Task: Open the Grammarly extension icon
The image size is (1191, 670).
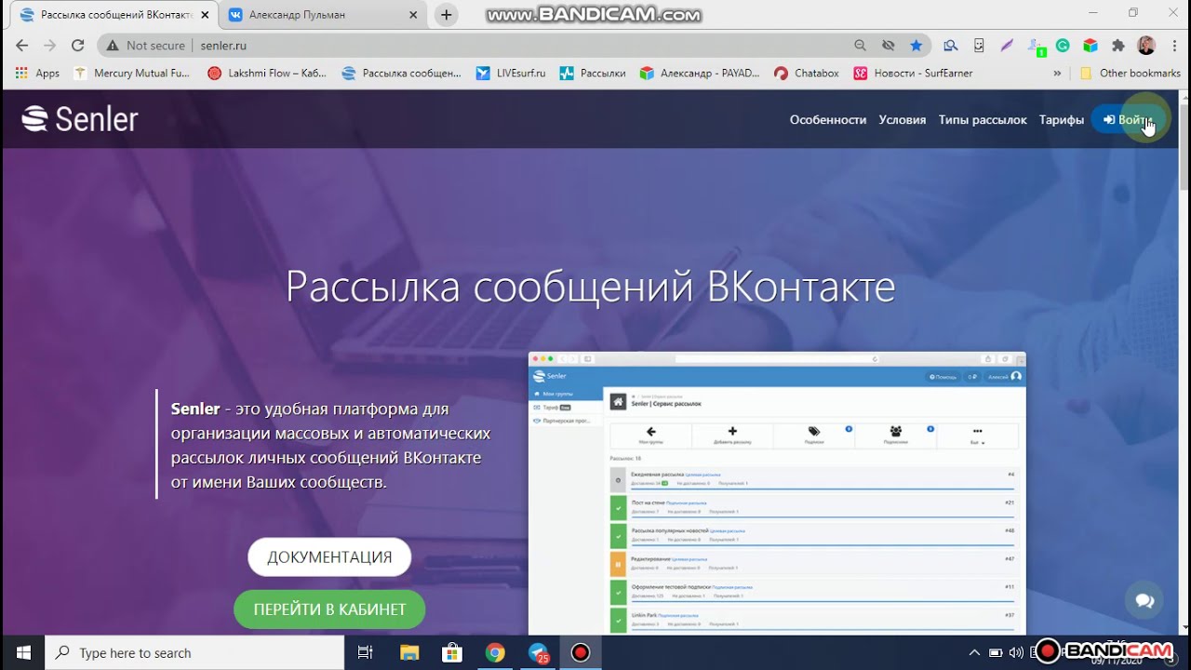Action: pos(1063,45)
